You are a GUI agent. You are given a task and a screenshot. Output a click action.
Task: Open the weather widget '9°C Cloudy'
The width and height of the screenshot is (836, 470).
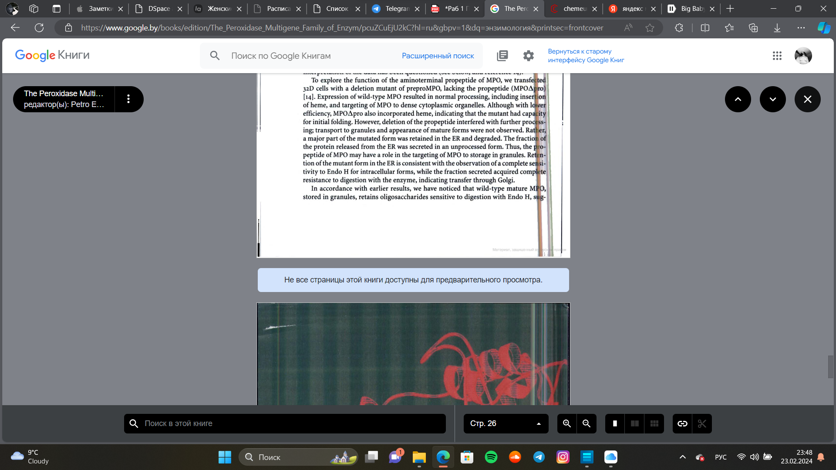[x=30, y=457]
